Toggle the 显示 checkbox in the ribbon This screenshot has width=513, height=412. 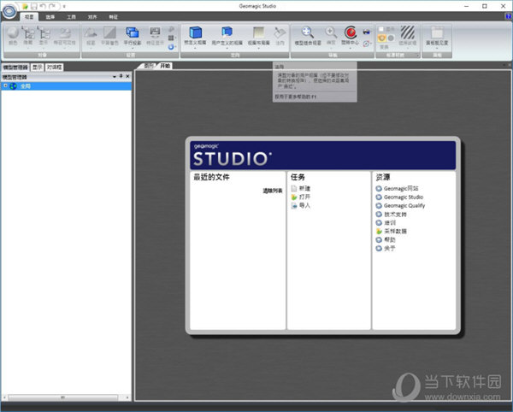[381, 29]
